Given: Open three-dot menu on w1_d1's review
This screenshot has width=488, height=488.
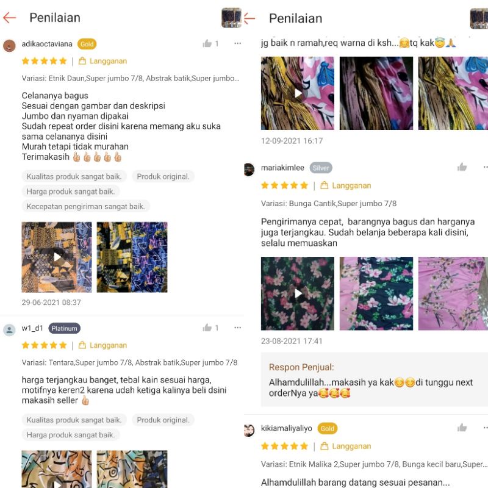Looking at the screenshot, I should [x=237, y=328].
